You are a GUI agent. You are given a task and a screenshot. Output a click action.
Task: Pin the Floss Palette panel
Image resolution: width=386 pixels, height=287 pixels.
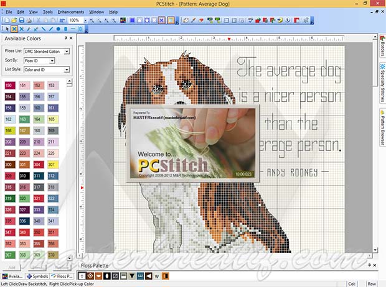point(369,265)
